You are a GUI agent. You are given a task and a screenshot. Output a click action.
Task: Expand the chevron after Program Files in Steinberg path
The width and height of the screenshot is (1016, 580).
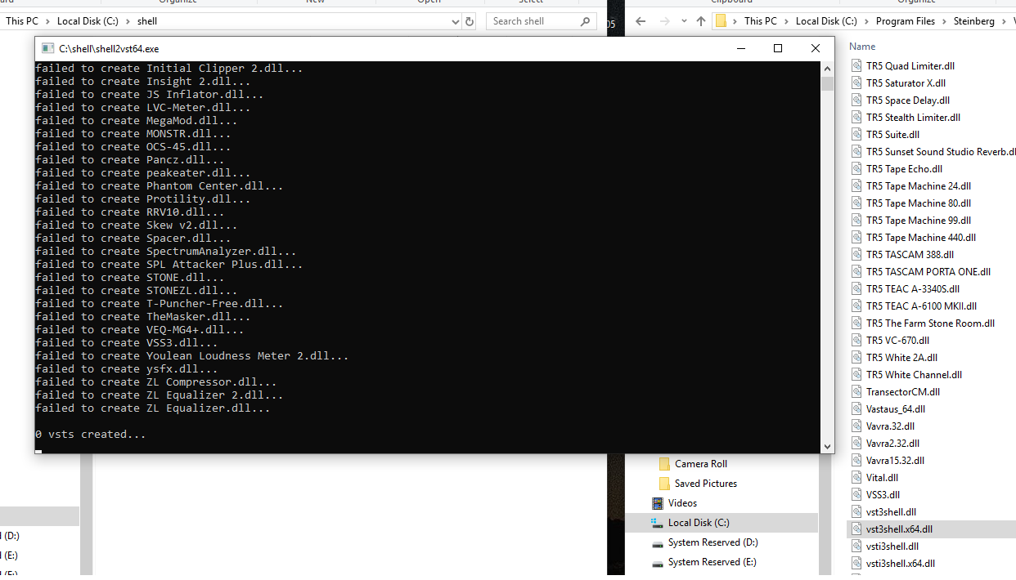[x=944, y=21]
